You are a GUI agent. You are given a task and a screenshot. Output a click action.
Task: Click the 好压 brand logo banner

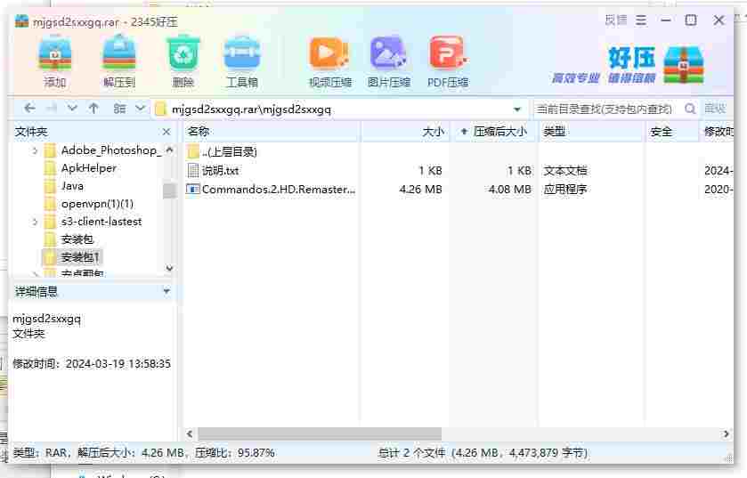point(628,65)
